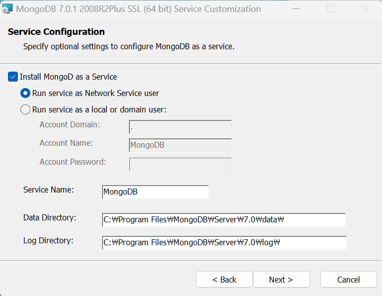Click the Account Name field

[x=180, y=145]
